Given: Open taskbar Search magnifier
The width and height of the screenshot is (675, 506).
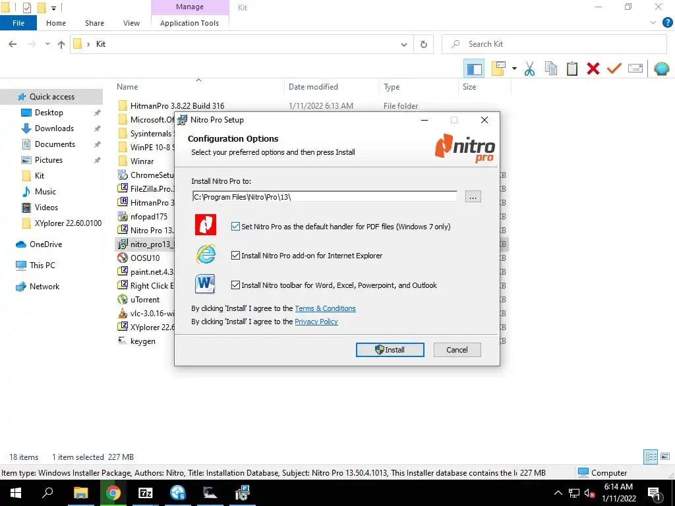Looking at the screenshot, I should tap(47, 493).
